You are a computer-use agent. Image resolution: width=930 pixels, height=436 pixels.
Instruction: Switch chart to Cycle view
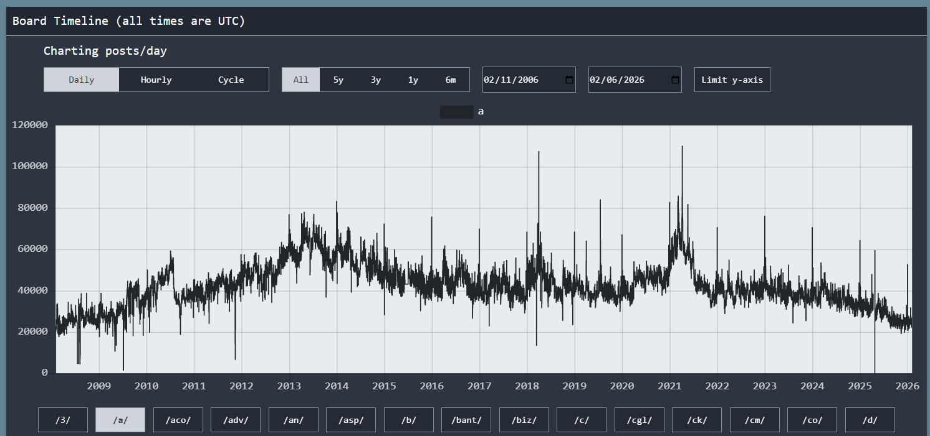point(231,80)
